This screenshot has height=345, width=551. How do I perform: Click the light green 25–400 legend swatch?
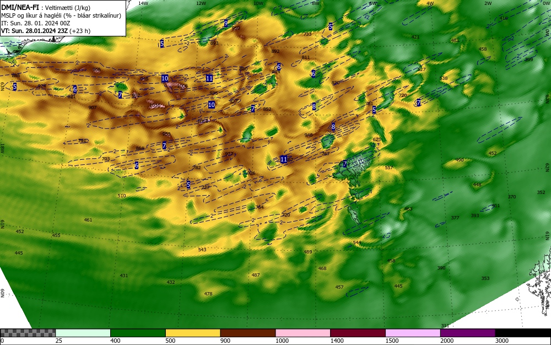(x=83, y=333)
